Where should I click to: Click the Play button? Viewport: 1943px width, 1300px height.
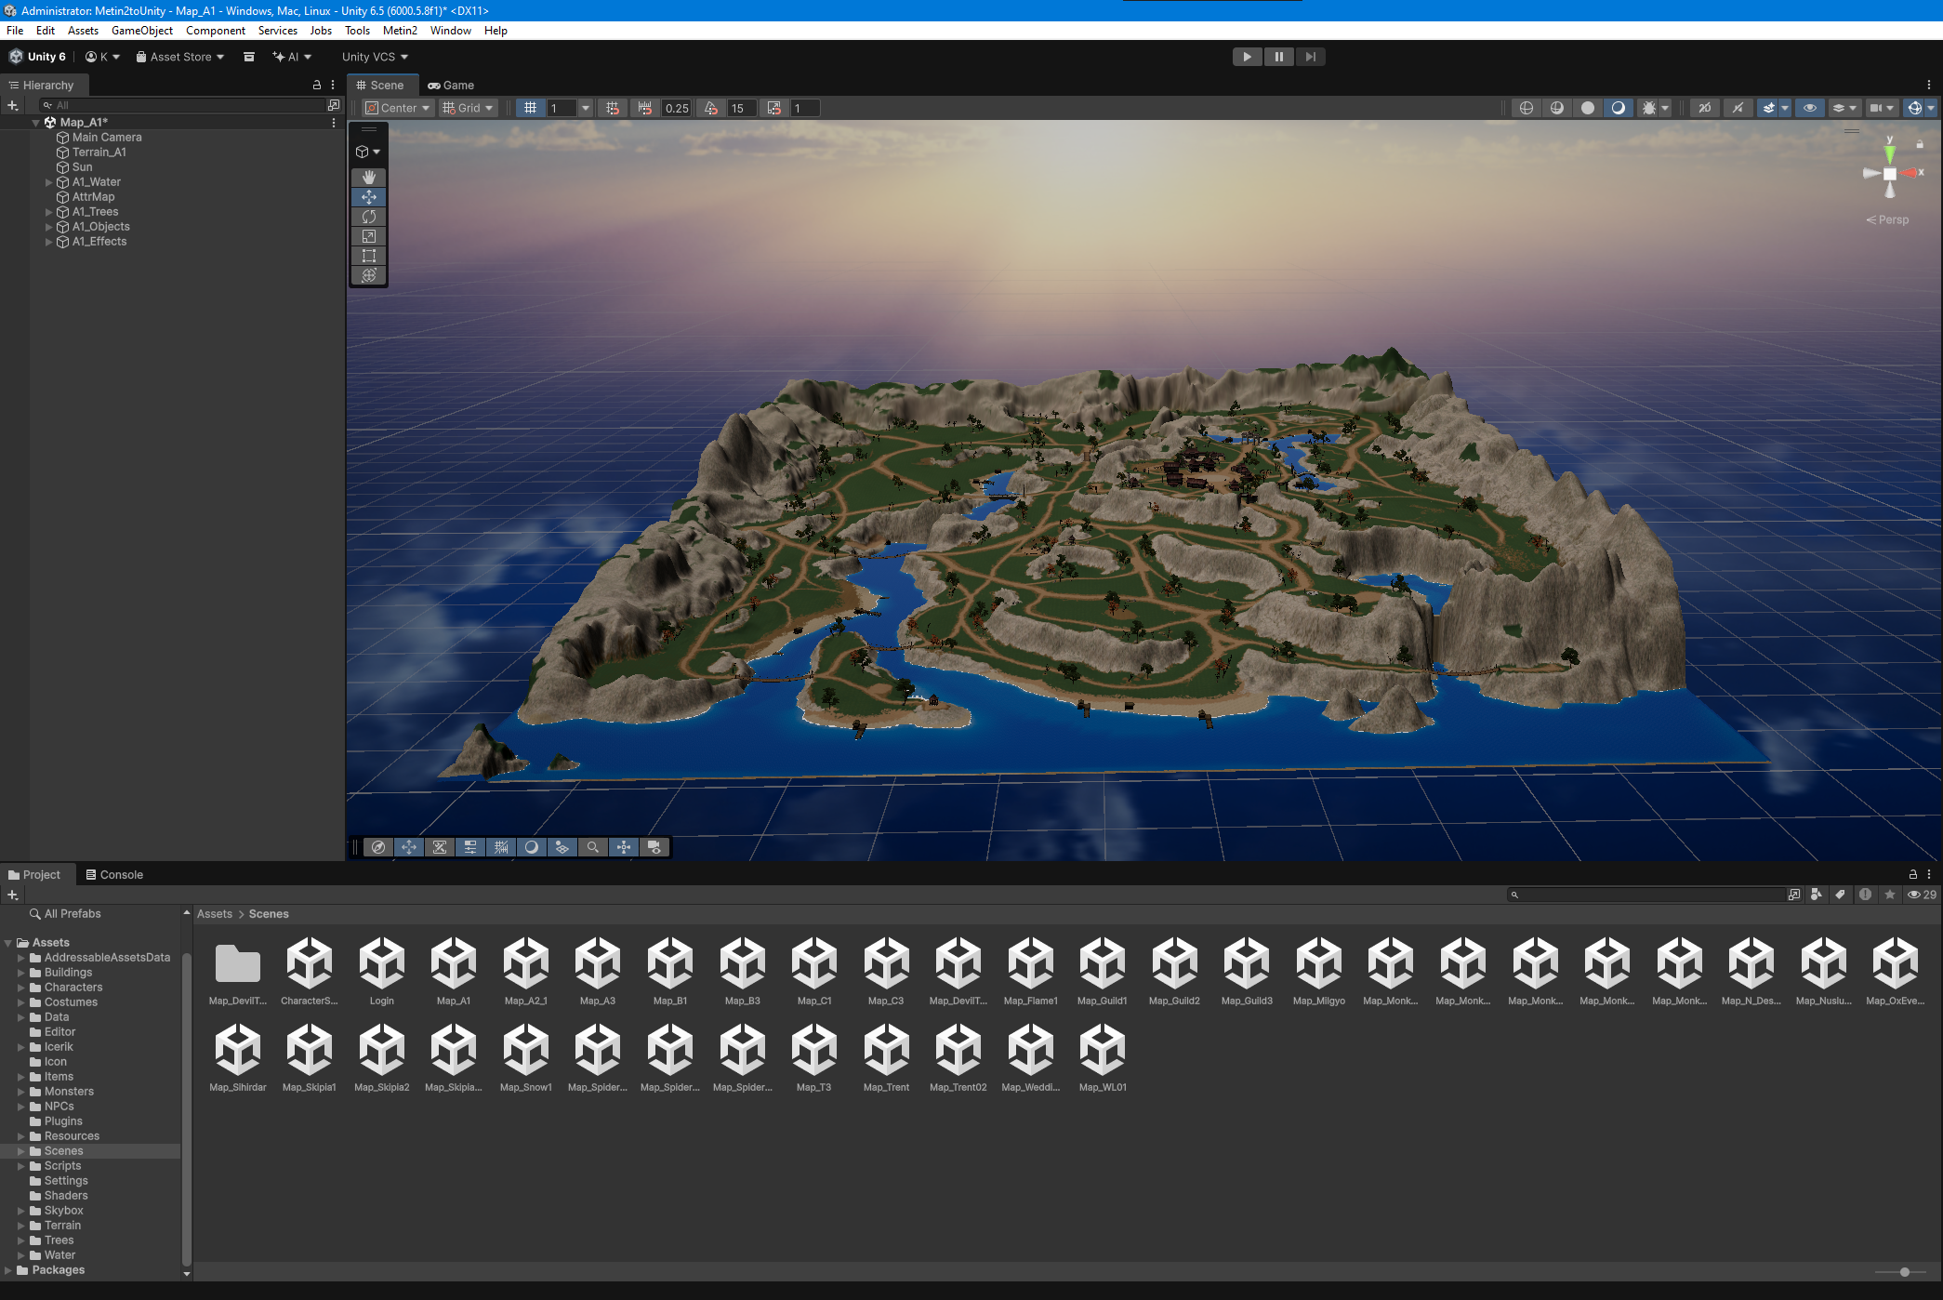click(1248, 57)
